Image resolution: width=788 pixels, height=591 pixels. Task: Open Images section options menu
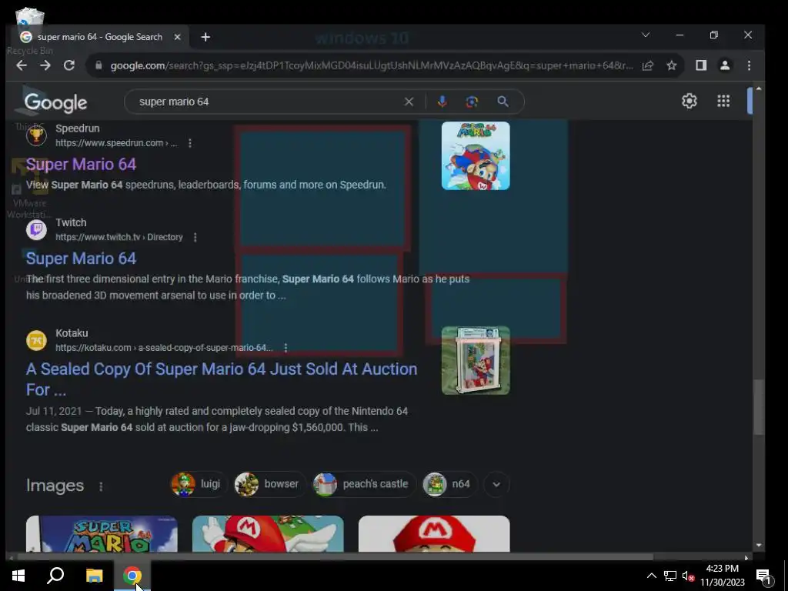[101, 486]
